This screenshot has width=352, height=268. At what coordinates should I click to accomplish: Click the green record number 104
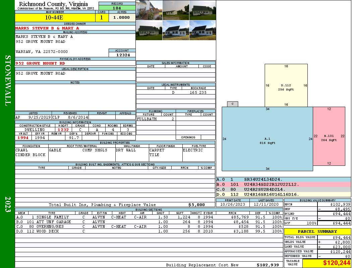click(117, 8)
